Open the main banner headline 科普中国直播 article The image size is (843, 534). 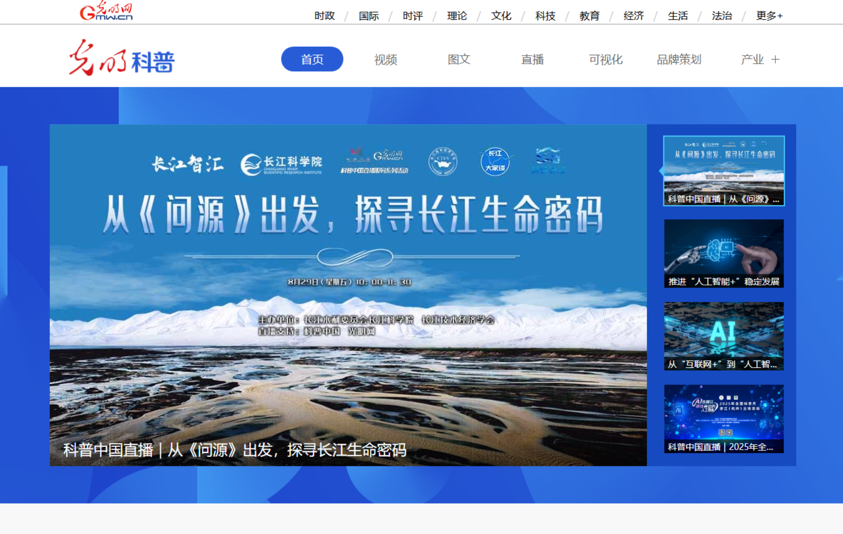tap(235, 450)
